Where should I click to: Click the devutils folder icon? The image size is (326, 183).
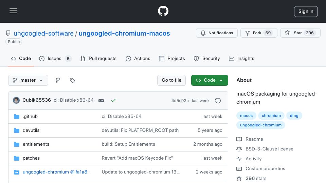tap(17, 130)
